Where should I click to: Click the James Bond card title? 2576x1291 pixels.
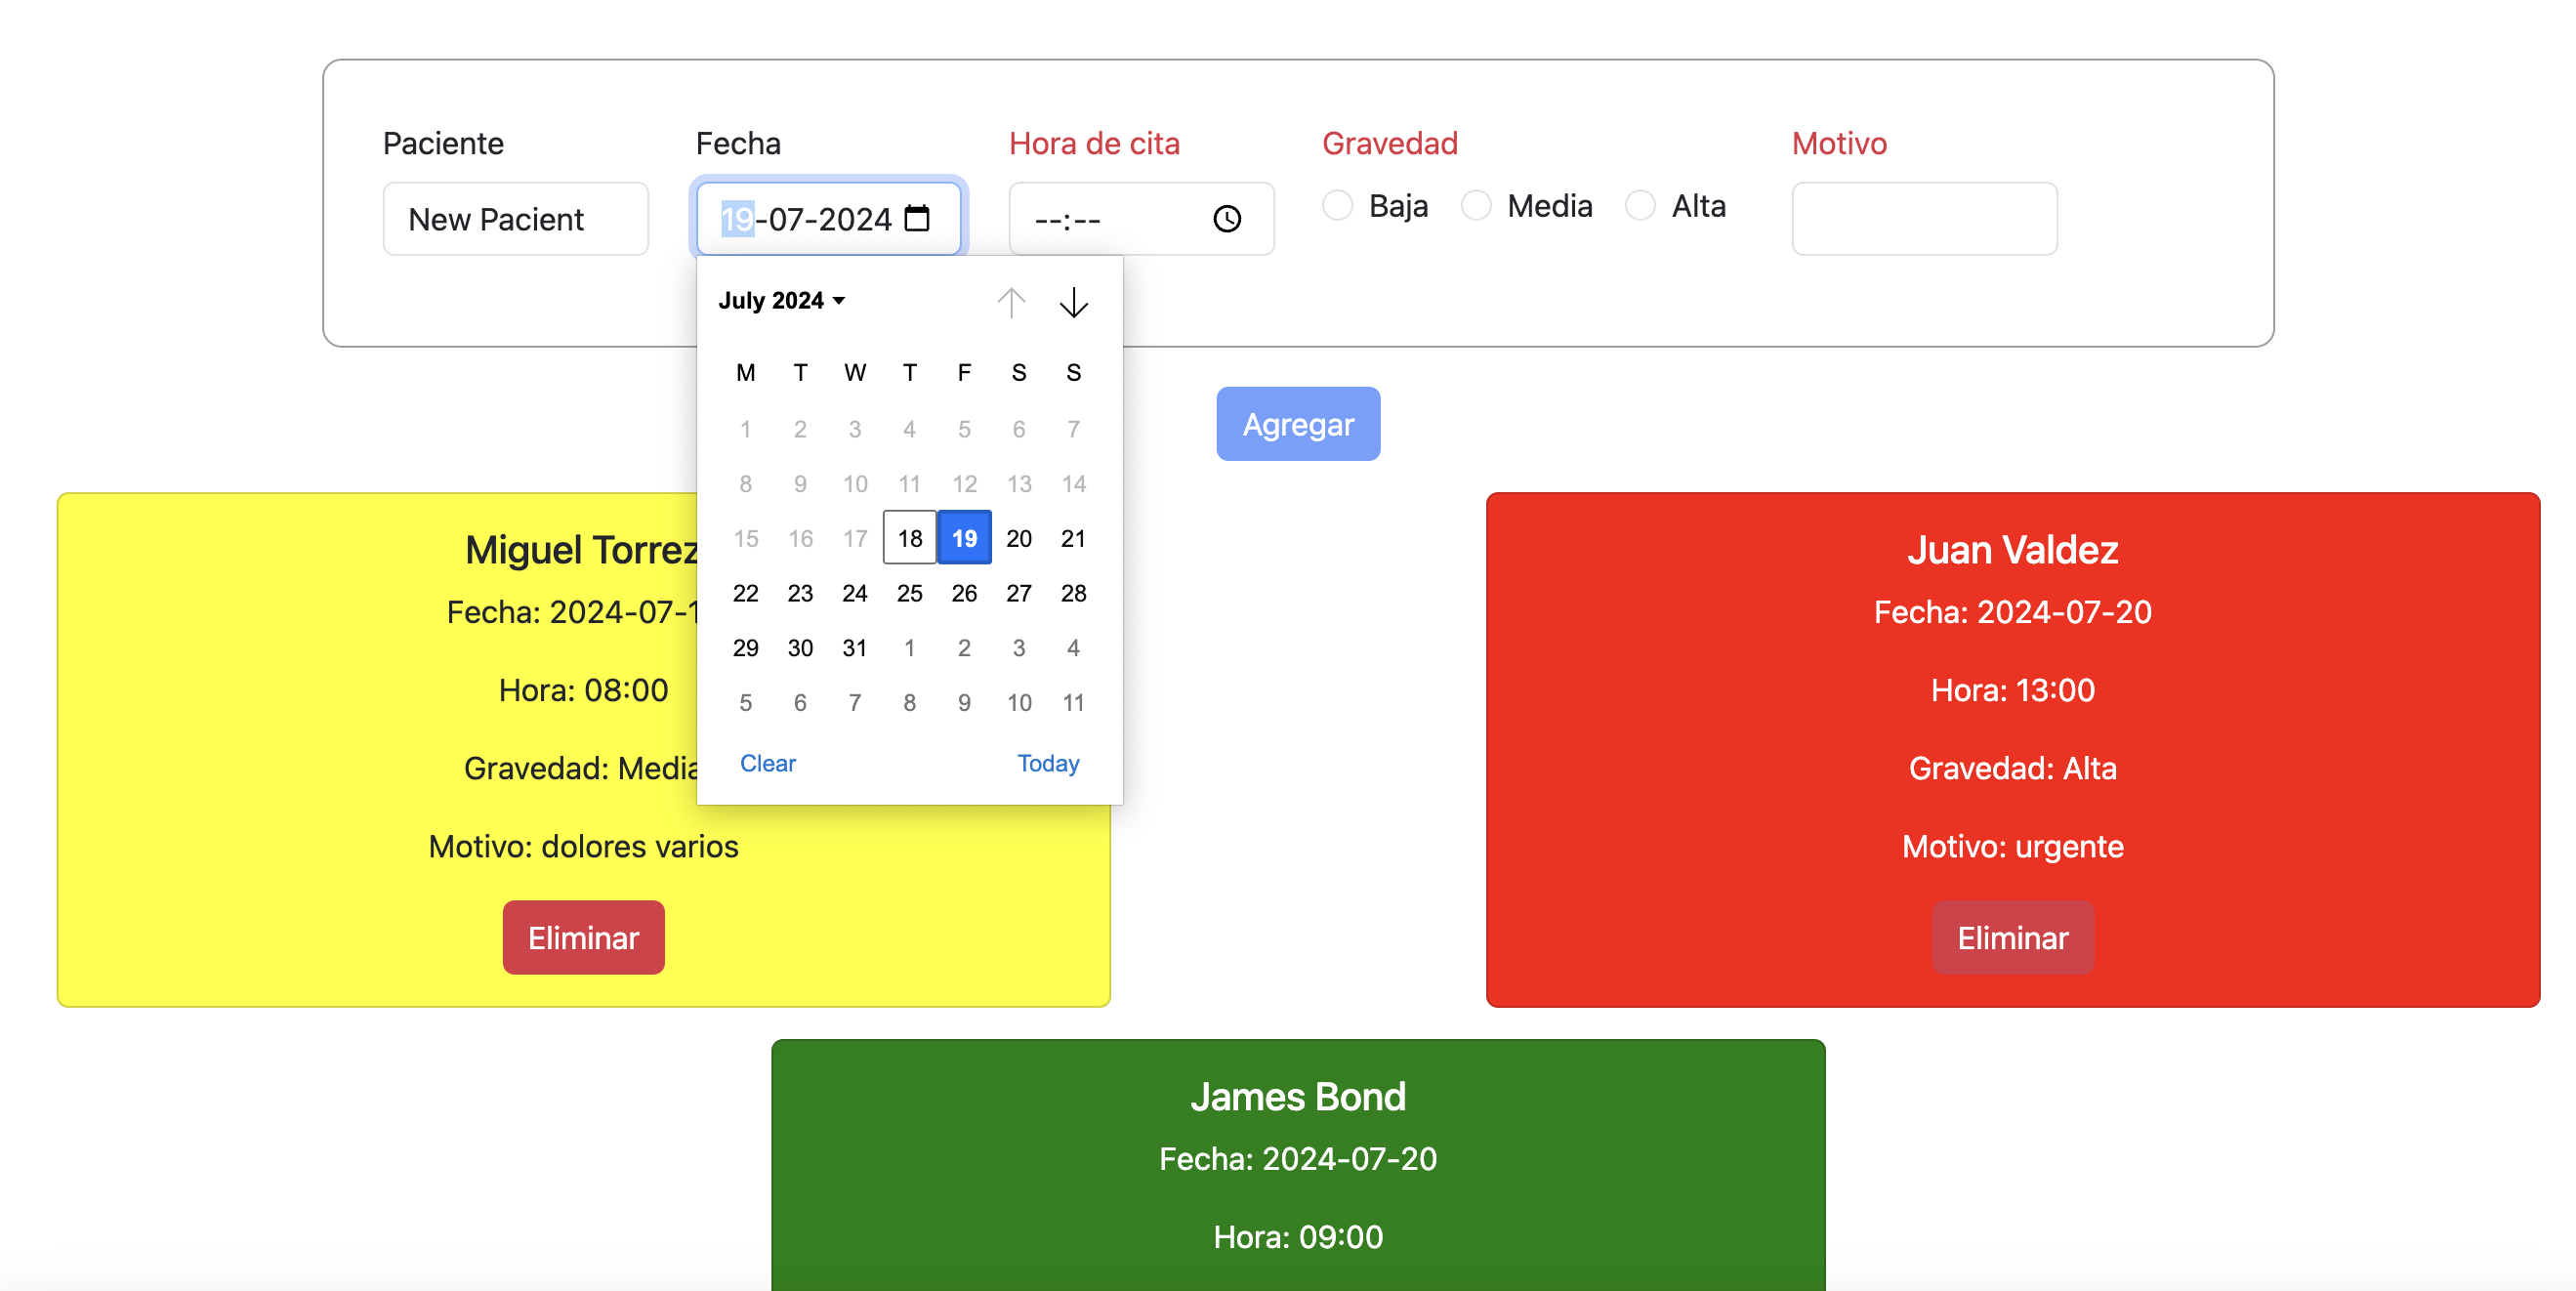1298,1097
